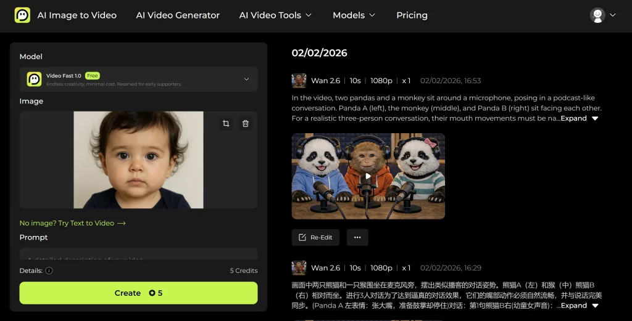Click the avatar of the 16:29 generation
Viewport: 632px width, 321px height.
(299, 268)
